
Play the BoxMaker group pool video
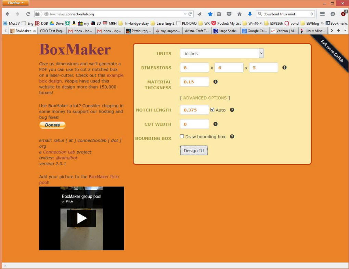click(82, 218)
